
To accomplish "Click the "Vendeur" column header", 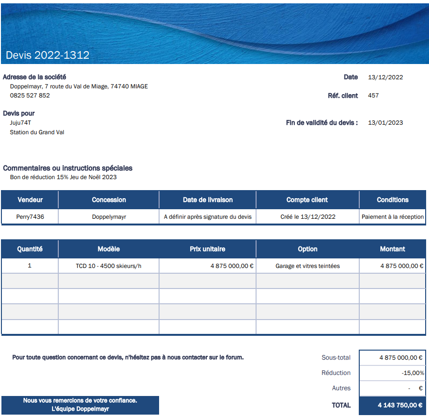I will 30,200.
